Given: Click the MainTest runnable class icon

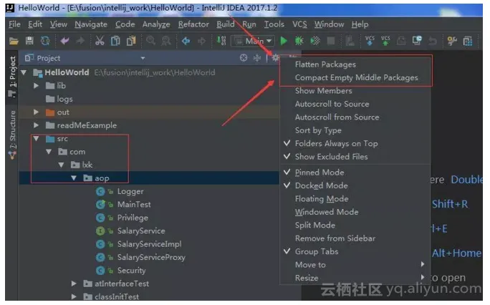Looking at the screenshot, I should tap(100, 205).
